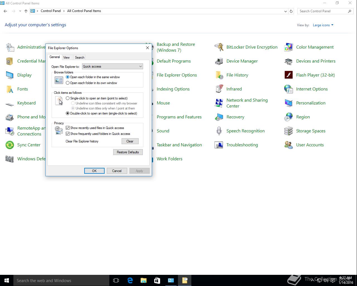The width and height of the screenshot is (357, 286).
Task: Open the View by Large icons dropdown
Action: click(323, 25)
